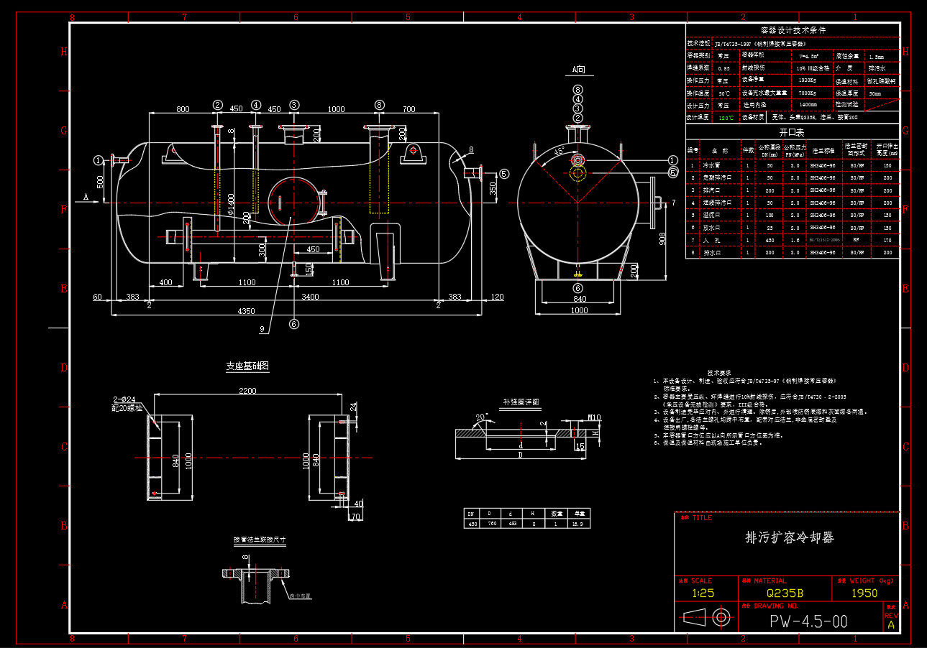The image size is (927, 648).
Task: Click the 1.6 manhole pressure cell
Action: (x=794, y=240)
